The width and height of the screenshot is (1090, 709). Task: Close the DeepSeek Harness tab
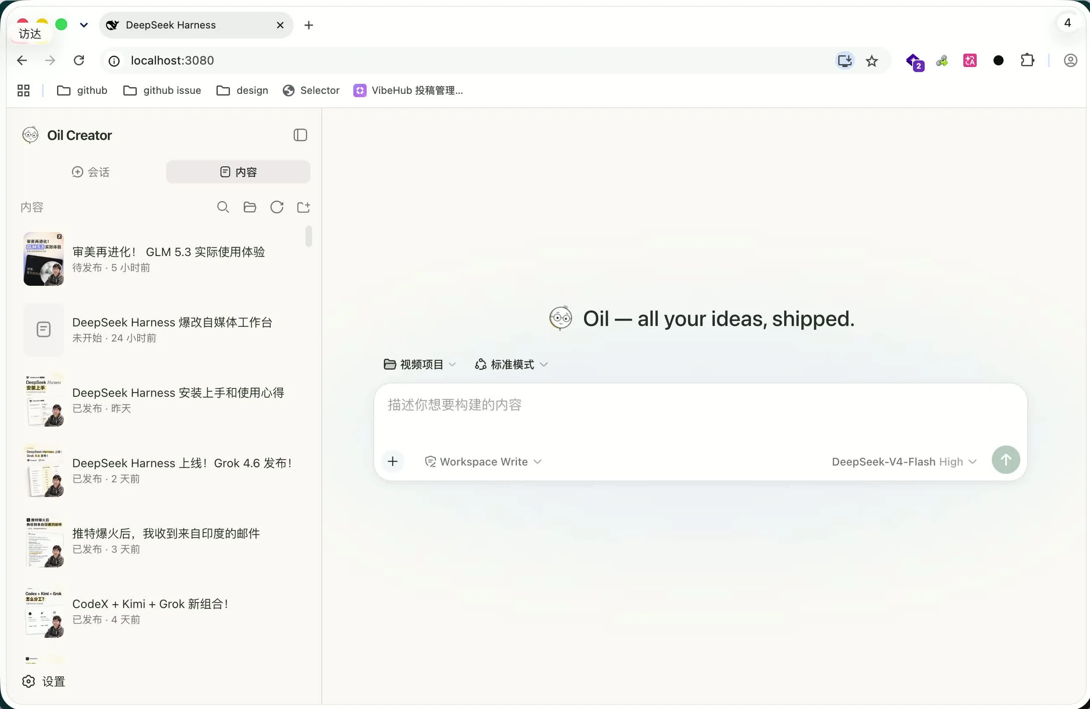point(280,25)
